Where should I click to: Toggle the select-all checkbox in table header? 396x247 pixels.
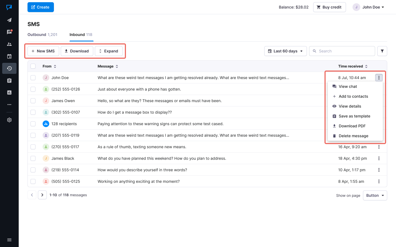[x=33, y=66]
